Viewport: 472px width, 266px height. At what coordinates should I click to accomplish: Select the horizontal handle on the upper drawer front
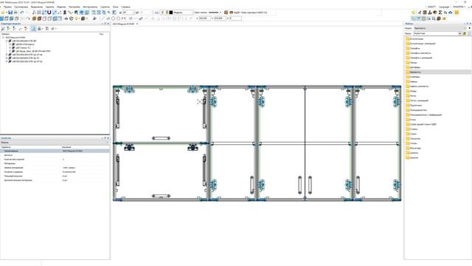click(x=161, y=138)
